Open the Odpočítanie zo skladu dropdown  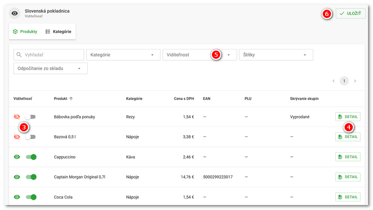coord(50,68)
